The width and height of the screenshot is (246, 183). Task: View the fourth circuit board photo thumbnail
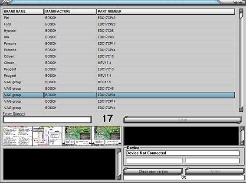pos(107,136)
